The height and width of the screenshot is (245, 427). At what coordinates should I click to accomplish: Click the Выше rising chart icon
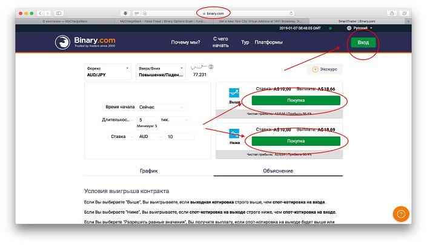click(x=233, y=93)
